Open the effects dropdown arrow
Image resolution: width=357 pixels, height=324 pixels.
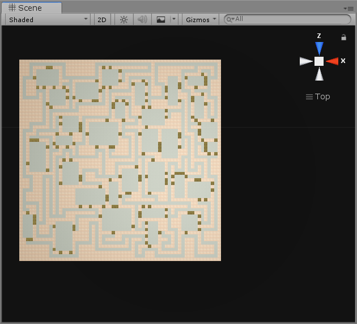point(174,19)
